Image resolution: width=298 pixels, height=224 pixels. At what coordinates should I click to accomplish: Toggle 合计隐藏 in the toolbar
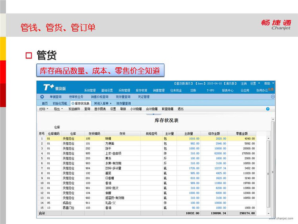[152, 109]
